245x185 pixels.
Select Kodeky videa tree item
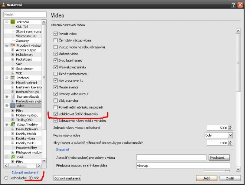click(x=26, y=138)
